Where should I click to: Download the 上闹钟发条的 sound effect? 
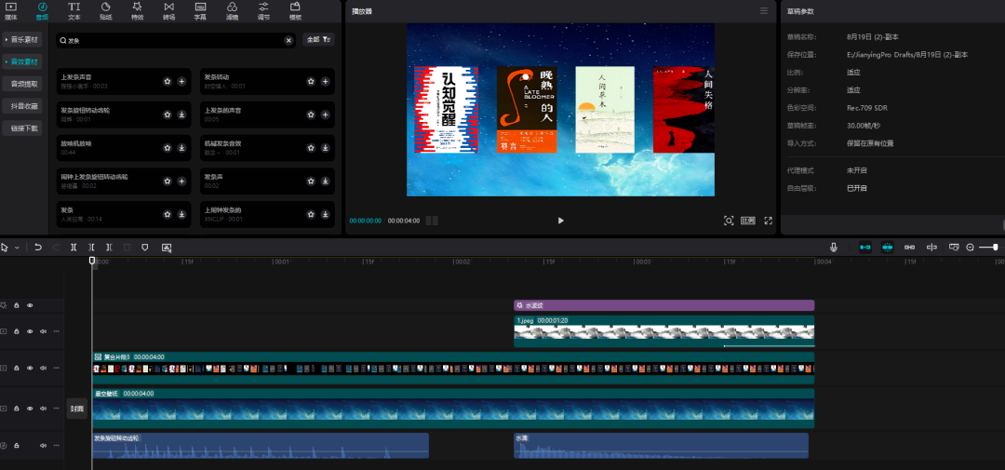pos(325,215)
